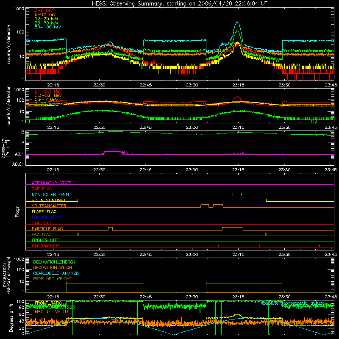
Task: Click the "SC_TRANSMITTER" flag label
Action: (x=49, y=206)
